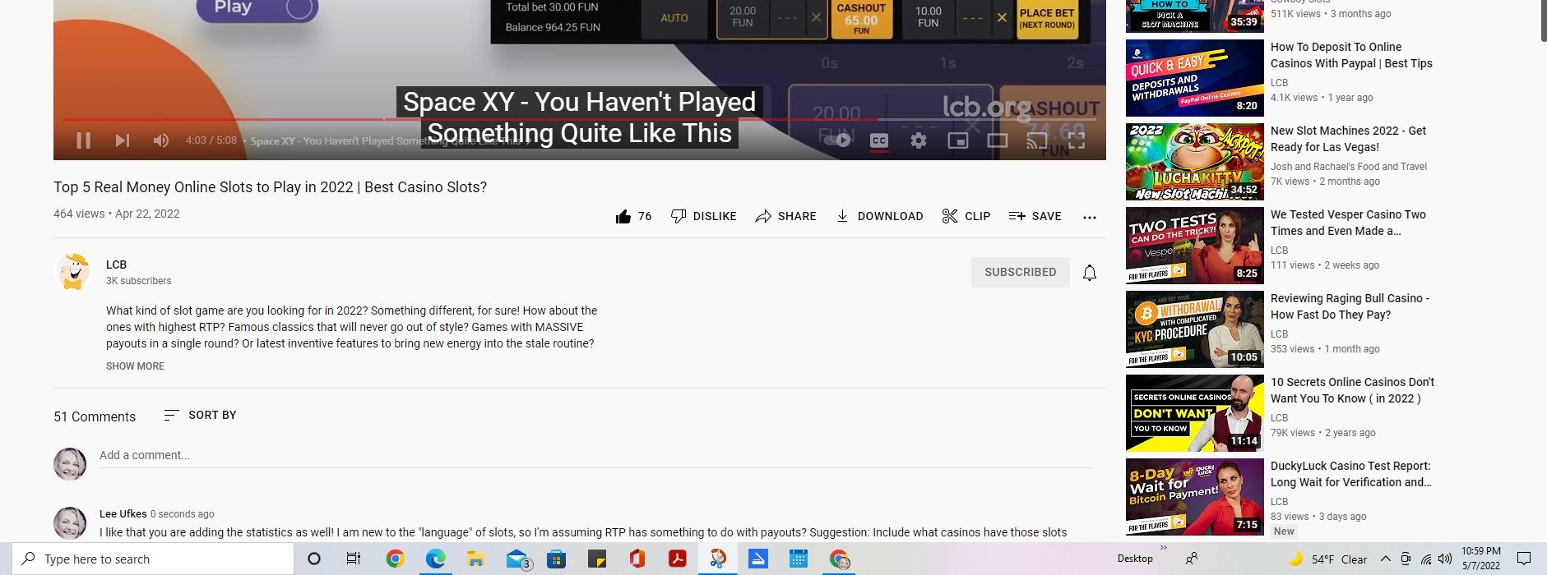The width and height of the screenshot is (1547, 575).
Task: Open clock and date 10:59 PM
Action: coord(1480,559)
